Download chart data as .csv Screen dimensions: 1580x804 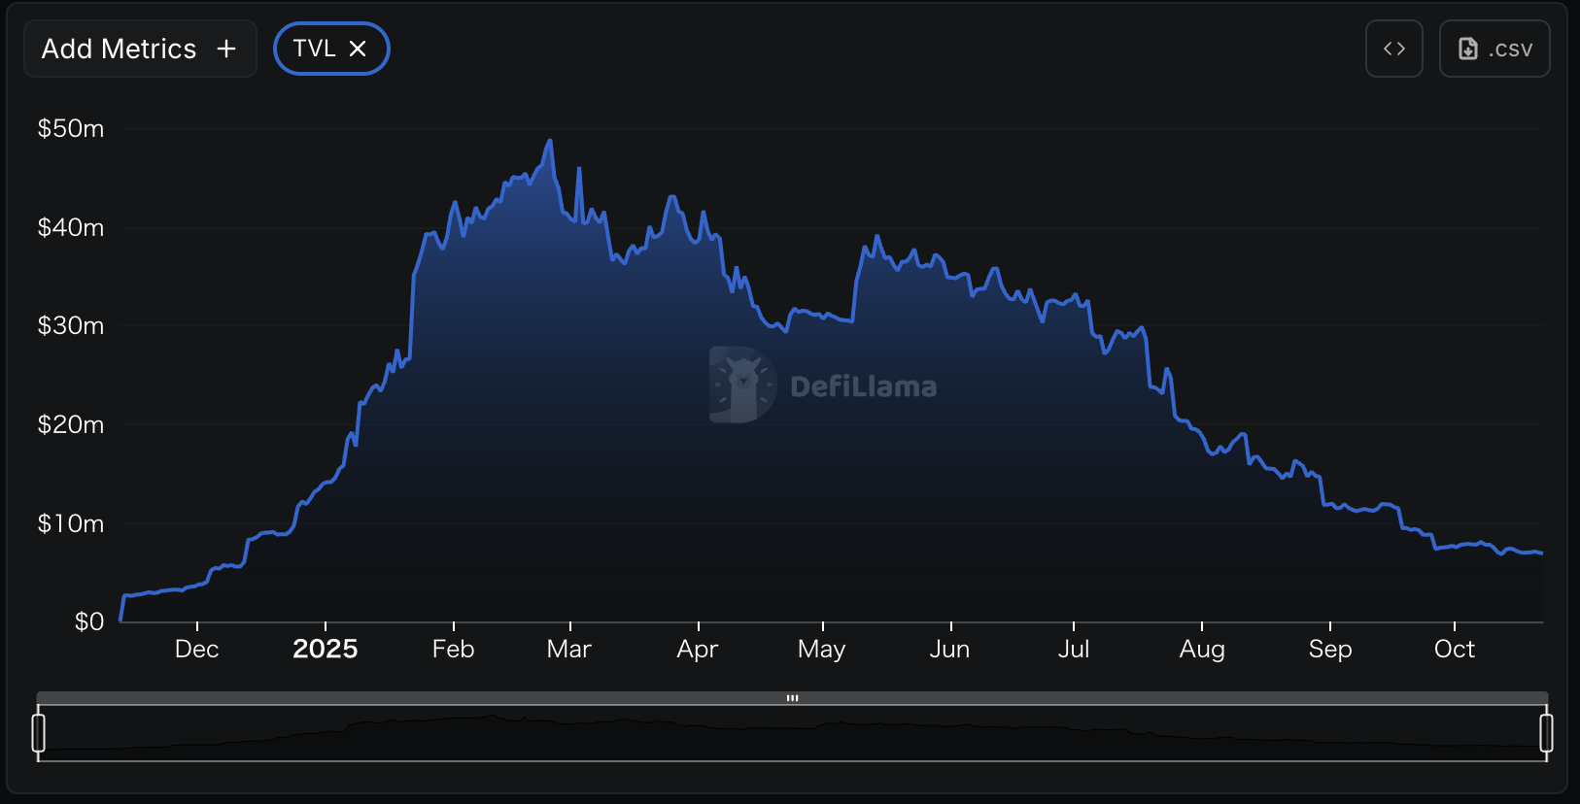[1494, 49]
